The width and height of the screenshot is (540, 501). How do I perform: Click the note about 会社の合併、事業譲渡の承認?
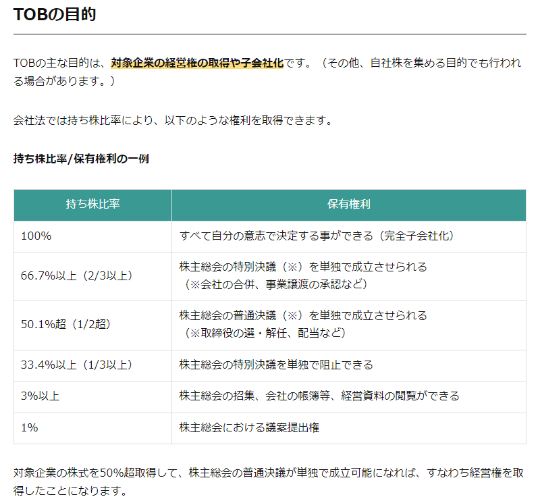click(277, 284)
